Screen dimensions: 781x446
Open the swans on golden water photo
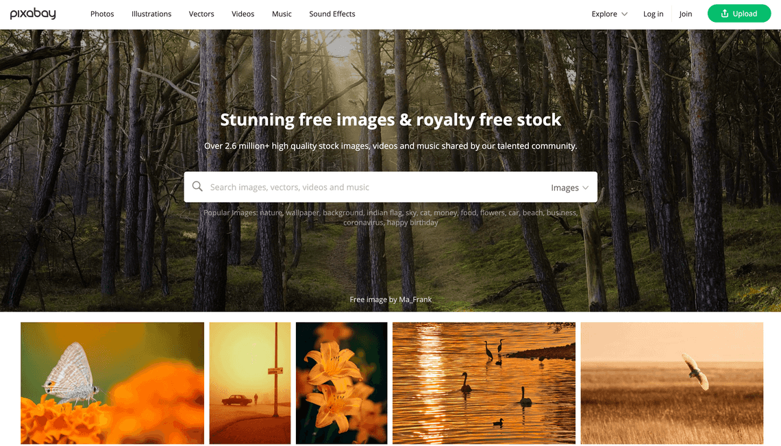coord(484,383)
